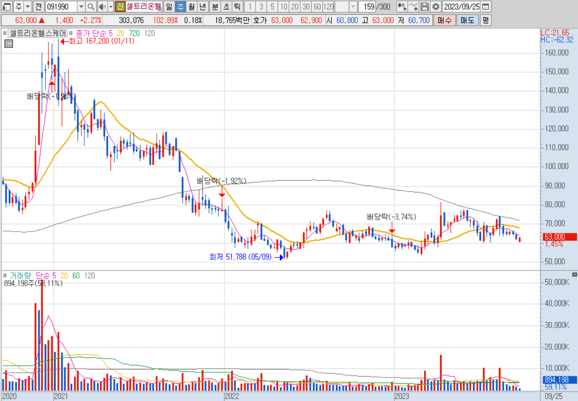
Task: Select second (초) chart period
Action: click(226, 7)
